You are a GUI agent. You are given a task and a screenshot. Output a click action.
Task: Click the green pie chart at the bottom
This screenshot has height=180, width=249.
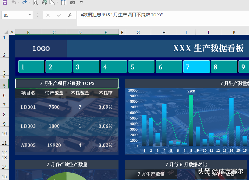pos(67,176)
